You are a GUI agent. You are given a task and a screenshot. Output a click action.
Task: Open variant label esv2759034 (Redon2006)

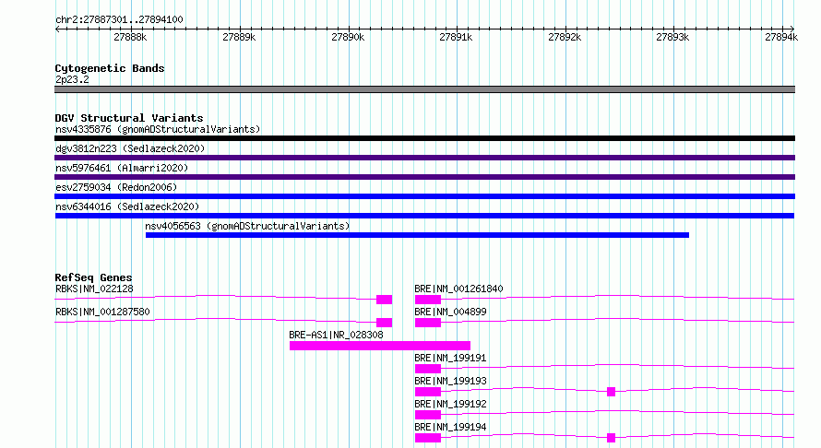pyautogui.click(x=116, y=187)
